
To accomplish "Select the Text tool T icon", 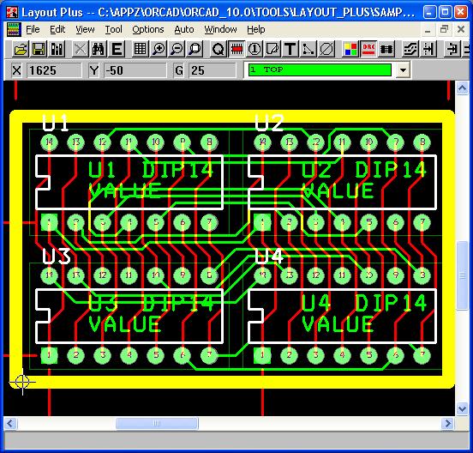I will (x=290, y=49).
